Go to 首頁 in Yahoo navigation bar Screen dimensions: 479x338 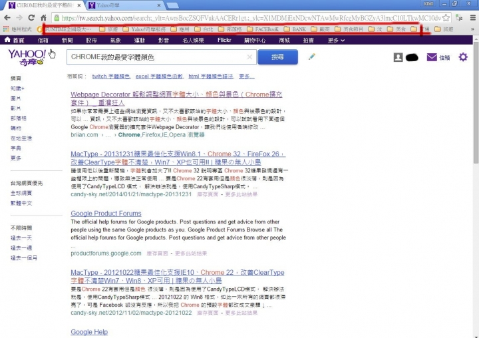(15, 40)
